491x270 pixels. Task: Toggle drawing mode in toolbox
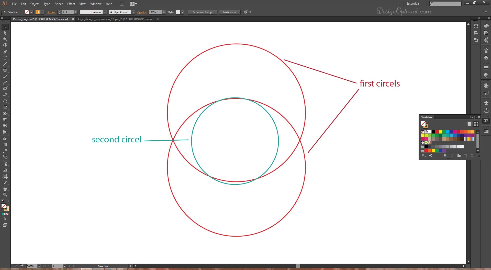tap(5, 219)
